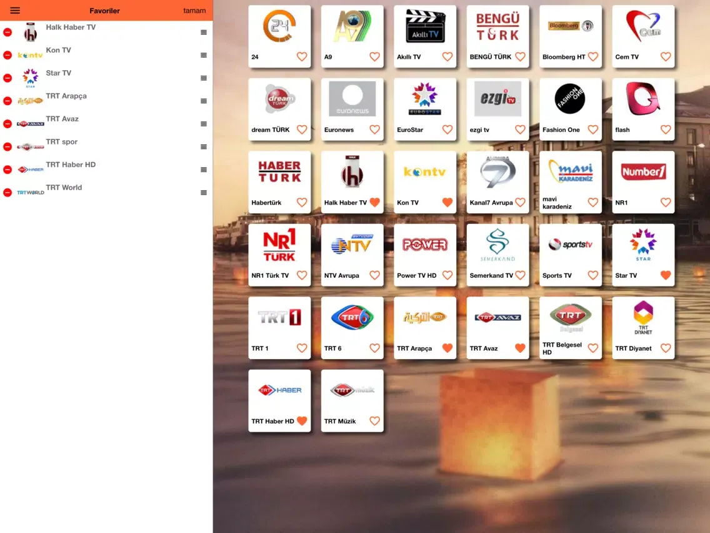This screenshot has width=710, height=533.
Task: Open the mavi karadeniz channel logo
Action: click(x=571, y=171)
